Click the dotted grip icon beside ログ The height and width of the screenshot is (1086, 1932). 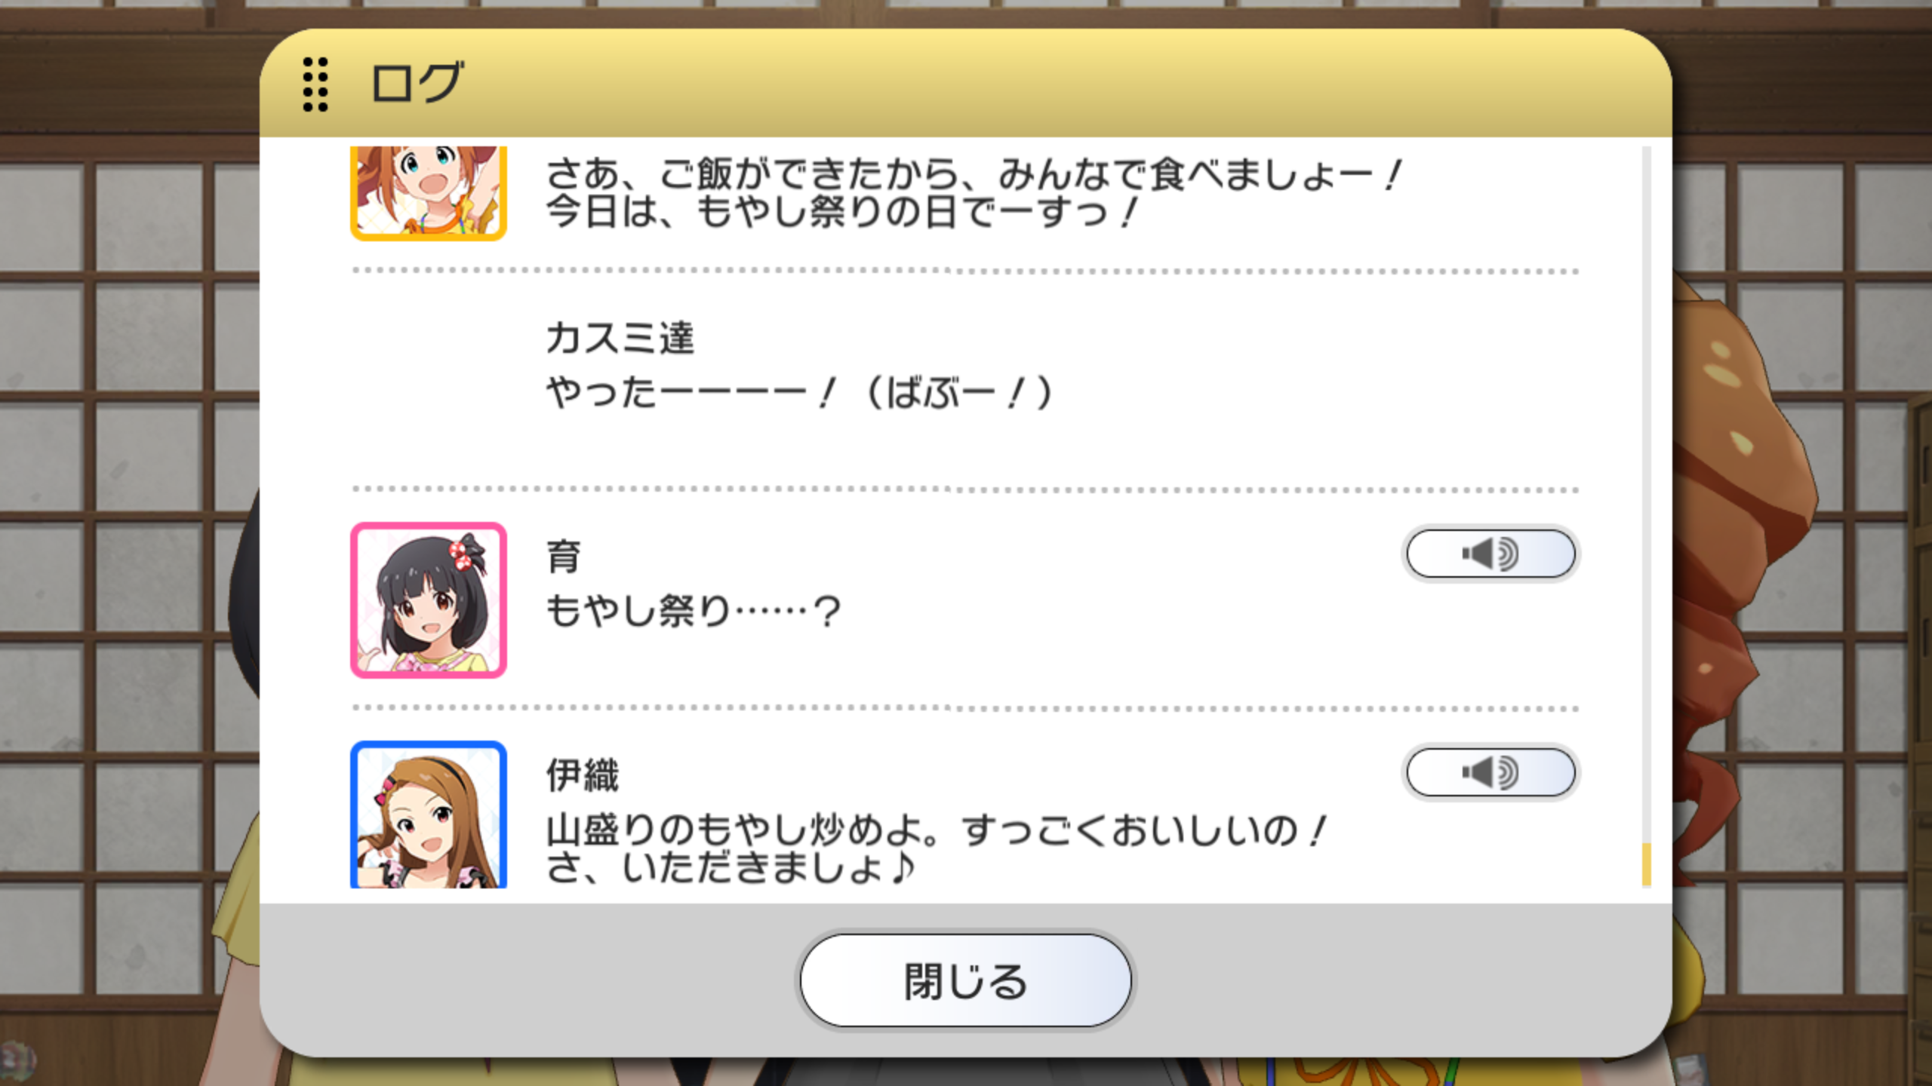pyautogui.click(x=315, y=84)
